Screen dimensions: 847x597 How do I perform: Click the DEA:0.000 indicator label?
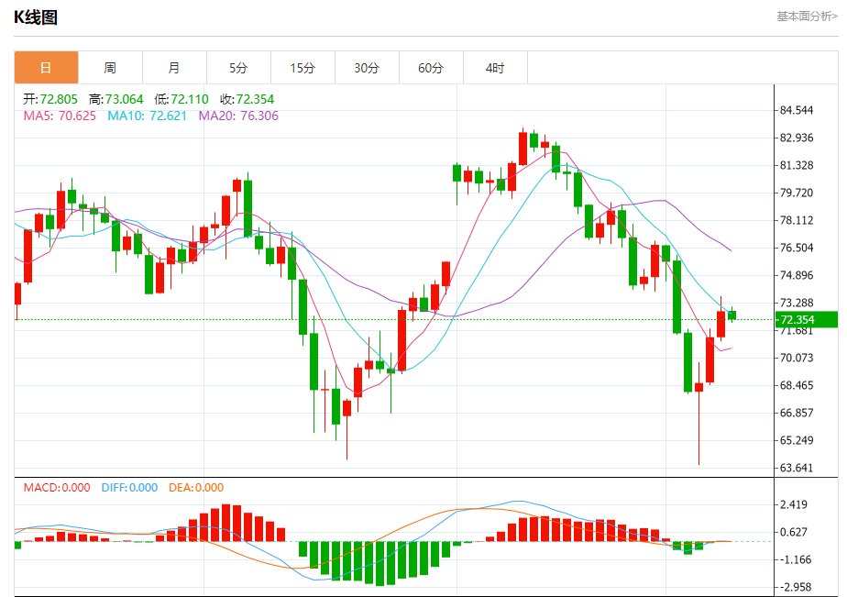click(x=196, y=487)
